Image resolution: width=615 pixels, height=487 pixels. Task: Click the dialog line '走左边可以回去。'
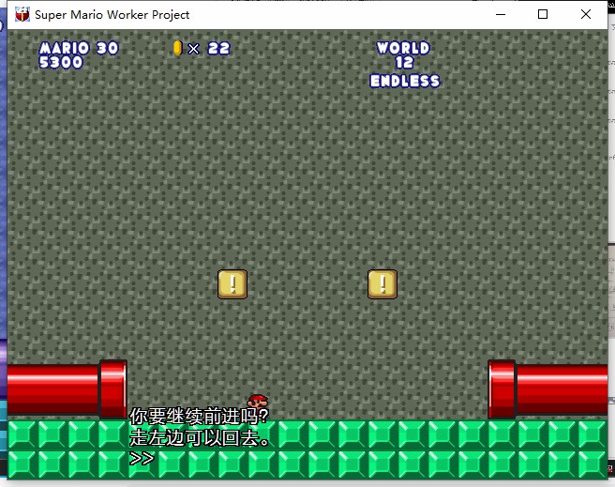click(x=200, y=437)
